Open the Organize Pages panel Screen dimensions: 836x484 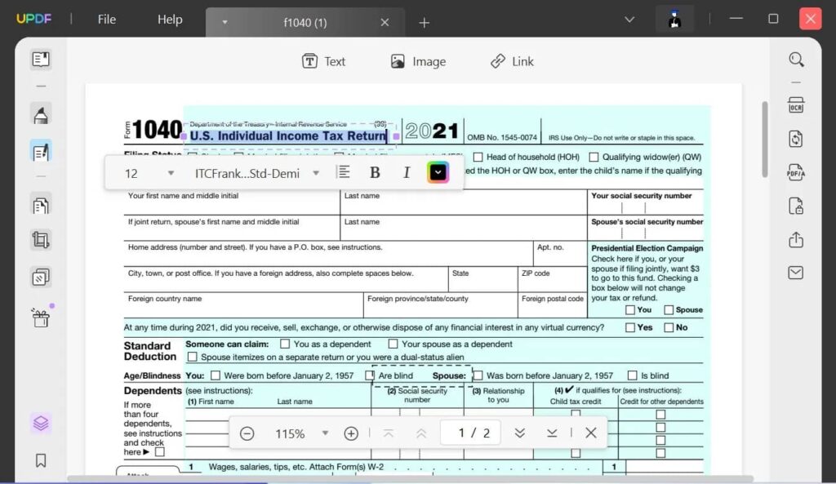click(x=40, y=277)
